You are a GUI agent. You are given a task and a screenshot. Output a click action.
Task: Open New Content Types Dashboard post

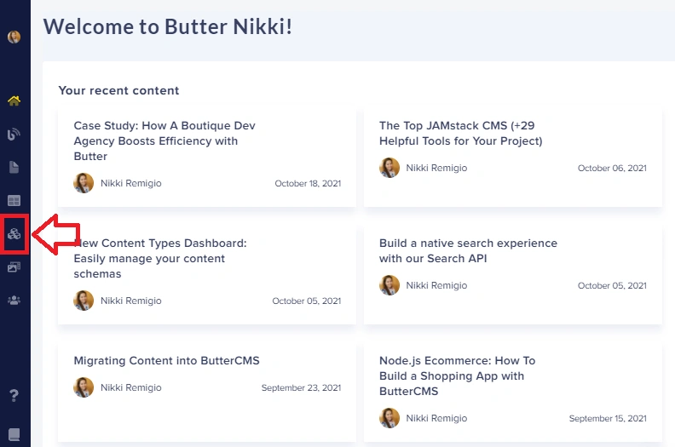(160, 258)
